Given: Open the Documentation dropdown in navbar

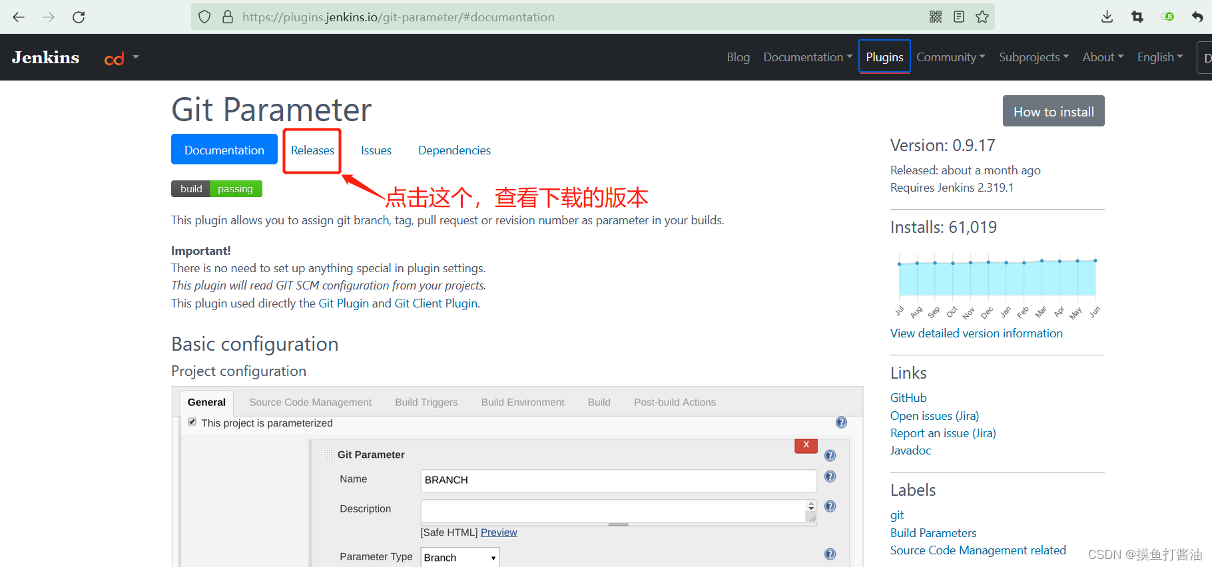Looking at the screenshot, I should 808,57.
